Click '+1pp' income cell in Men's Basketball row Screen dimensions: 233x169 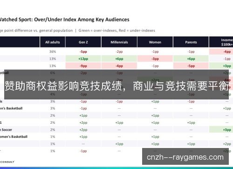[x=227, y=108]
